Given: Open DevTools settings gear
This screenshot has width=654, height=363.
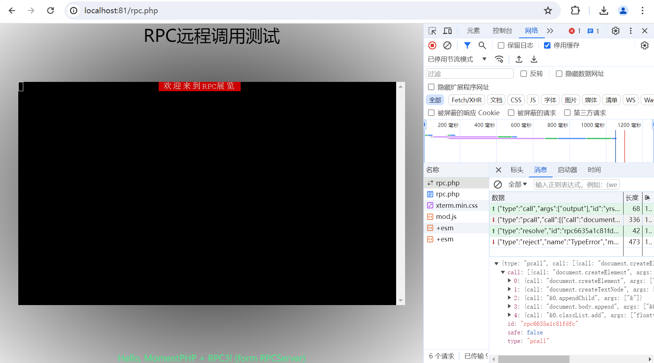Looking at the screenshot, I should coord(616,31).
